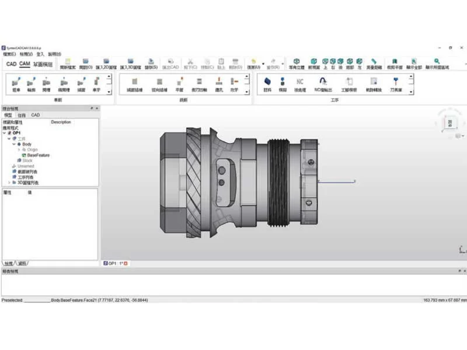The width and height of the screenshot is (467, 350).
Task: Switch to left (左) view icon
Action: pos(360,61)
